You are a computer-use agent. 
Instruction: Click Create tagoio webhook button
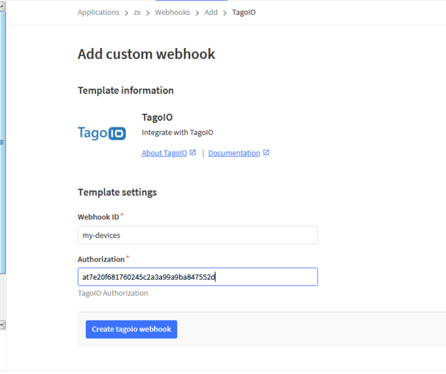pos(132,329)
